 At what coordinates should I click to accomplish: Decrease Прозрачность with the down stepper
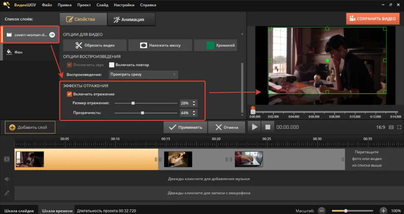194,115
